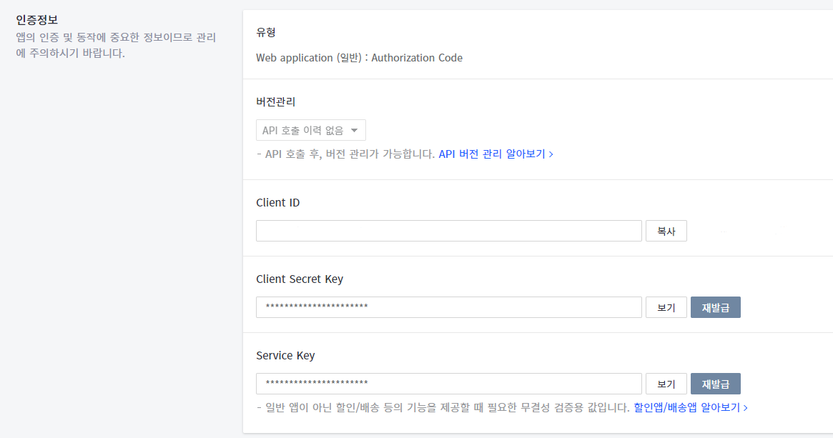833x438 pixels.
Task: Show the Client Secret Key with 보기
Action: (666, 307)
